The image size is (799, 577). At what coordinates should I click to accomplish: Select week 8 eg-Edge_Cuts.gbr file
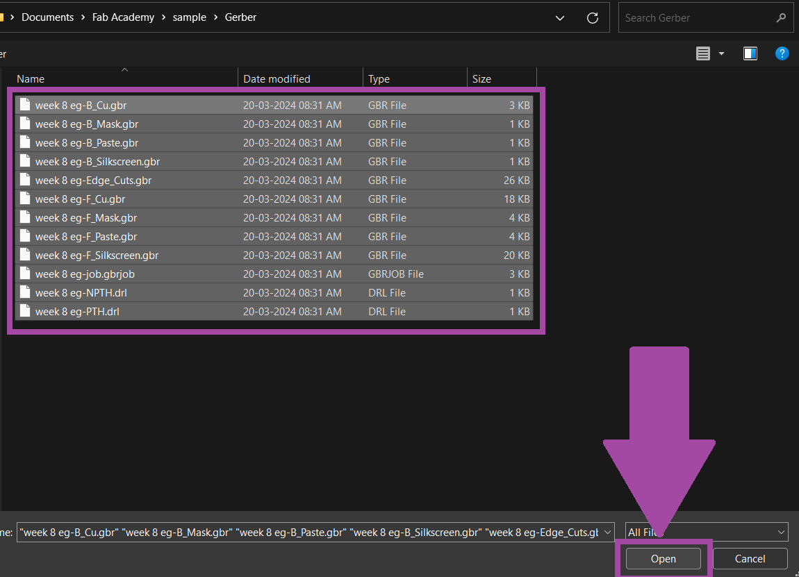tap(93, 181)
